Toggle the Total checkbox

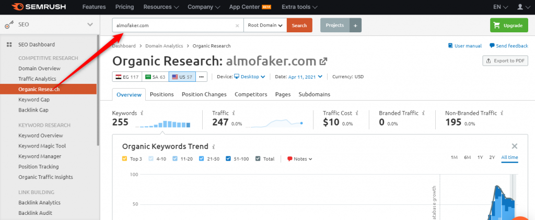click(x=258, y=158)
